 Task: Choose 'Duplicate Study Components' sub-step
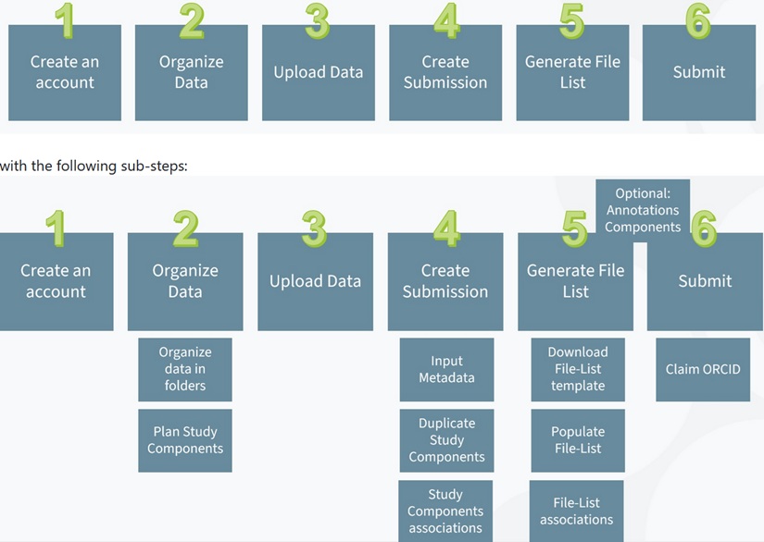pyautogui.click(x=446, y=440)
